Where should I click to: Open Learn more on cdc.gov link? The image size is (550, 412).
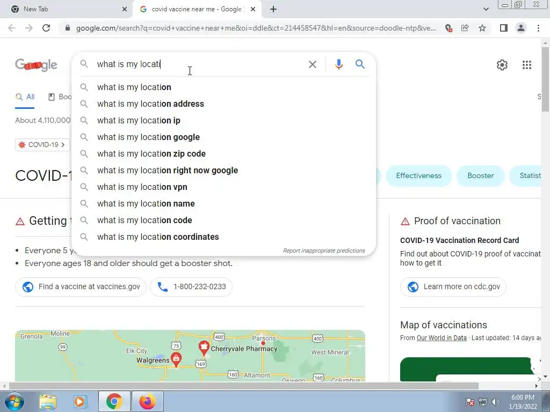(x=453, y=286)
